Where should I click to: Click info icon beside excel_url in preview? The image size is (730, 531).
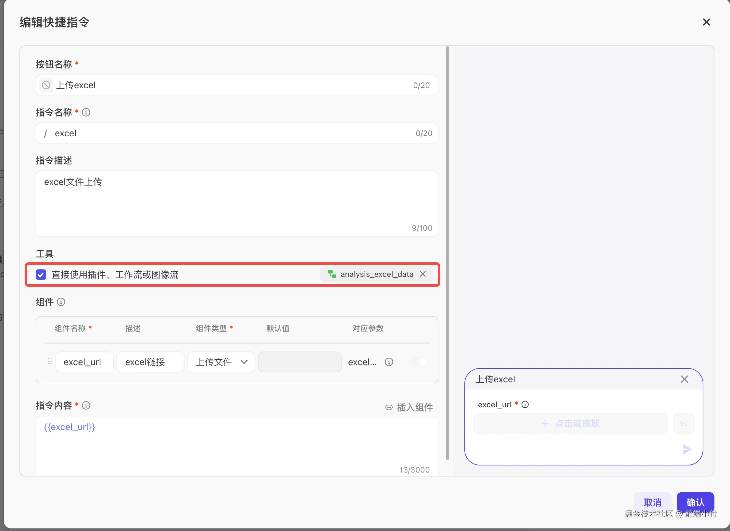(x=525, y=404)
